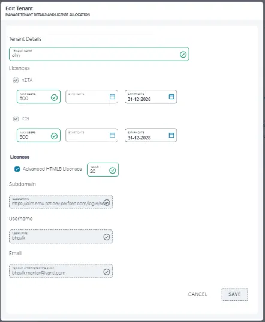Viewport: 265px width, 322px height.
Task: Click the Username field containing bhavik
Action: click(x=61, y=236)
